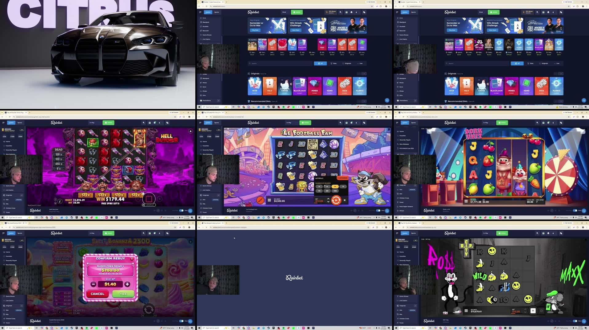Open the chat icon in Sweet Bonanza window header
Viewport: 589px width, 330px height.
[167, 233]
